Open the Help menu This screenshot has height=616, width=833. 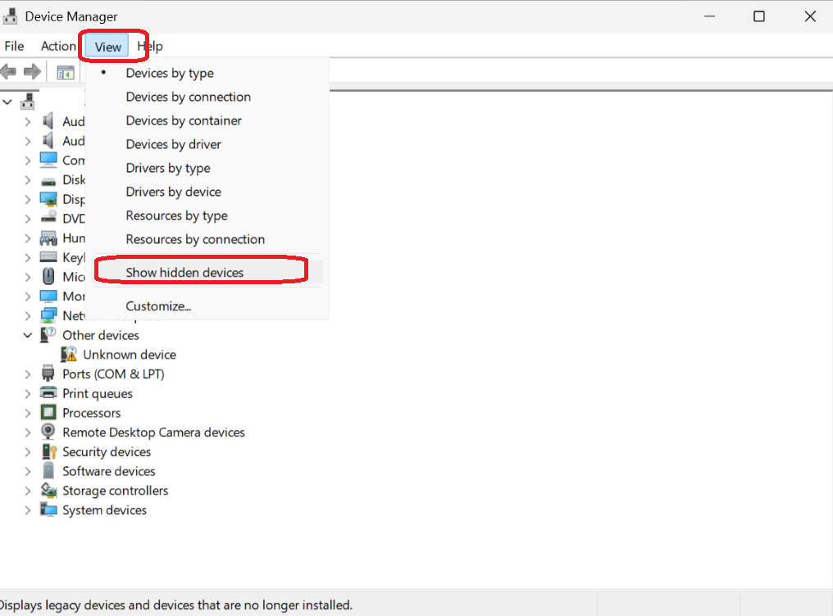pos(150,46)
